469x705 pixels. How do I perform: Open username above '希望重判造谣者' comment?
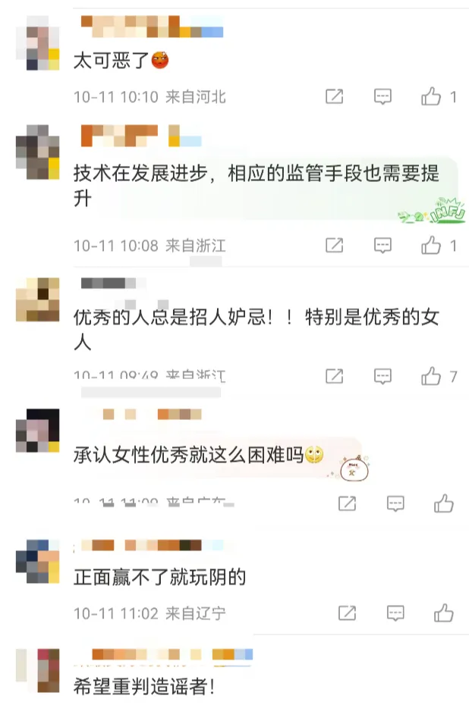172,654
